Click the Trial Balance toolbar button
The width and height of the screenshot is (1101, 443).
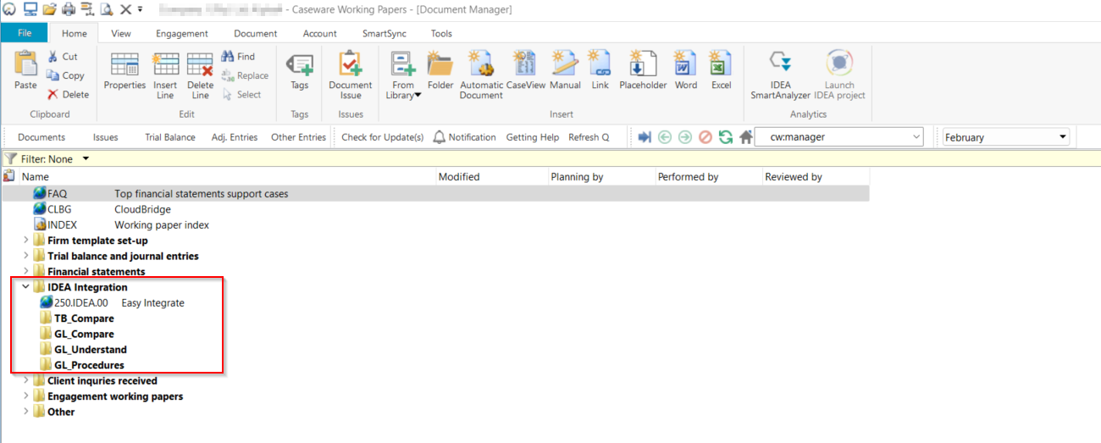(x=169, y=137)
